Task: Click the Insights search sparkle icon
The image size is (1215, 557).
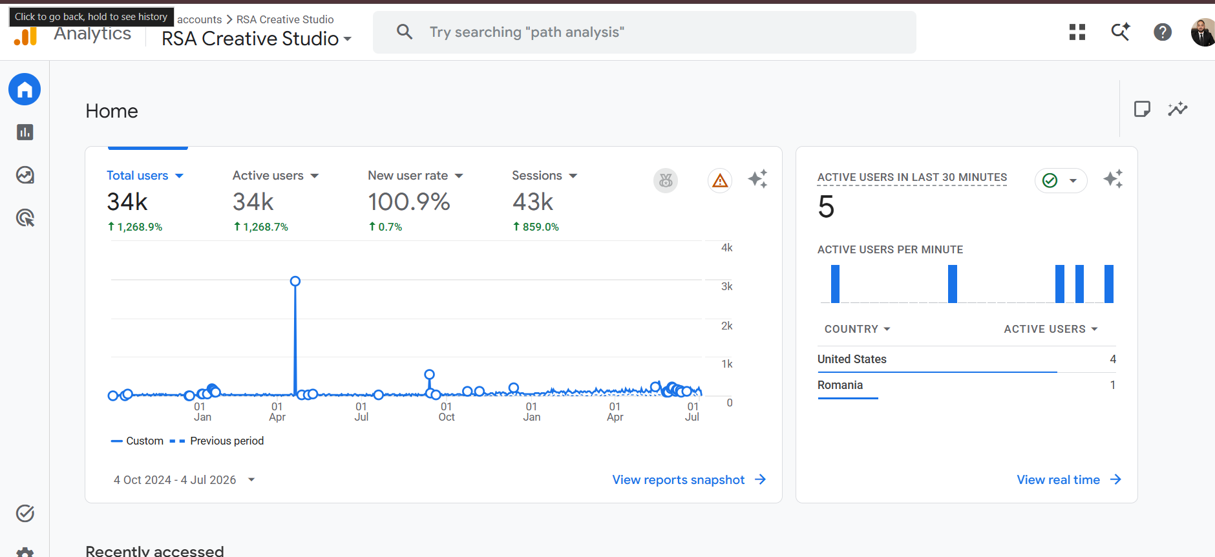Action: point(1120,32)
